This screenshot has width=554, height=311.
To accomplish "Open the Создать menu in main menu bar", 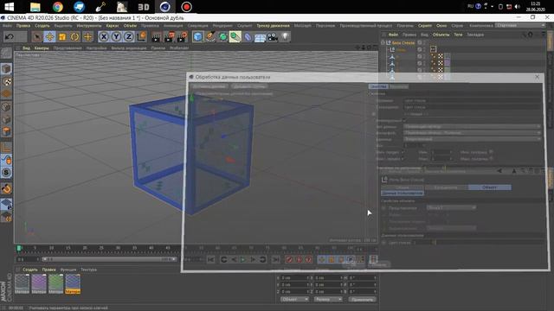I will 42,26.
